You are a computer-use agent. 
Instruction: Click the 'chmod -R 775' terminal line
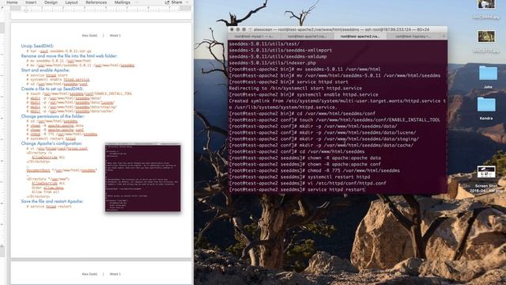click(315, 171)
